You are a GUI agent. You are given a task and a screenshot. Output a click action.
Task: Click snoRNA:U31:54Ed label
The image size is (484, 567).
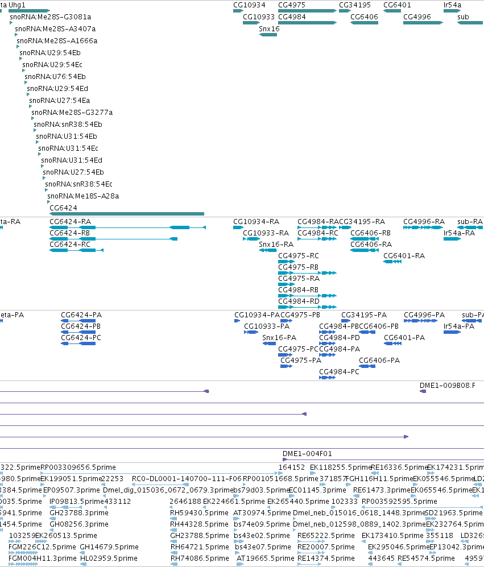(72, 160)
